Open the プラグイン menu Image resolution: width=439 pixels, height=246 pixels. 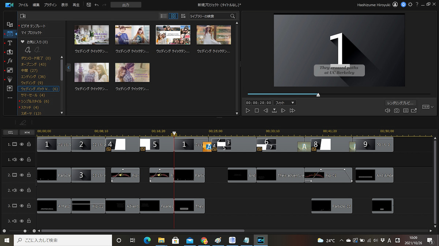(x=50, y=5)
